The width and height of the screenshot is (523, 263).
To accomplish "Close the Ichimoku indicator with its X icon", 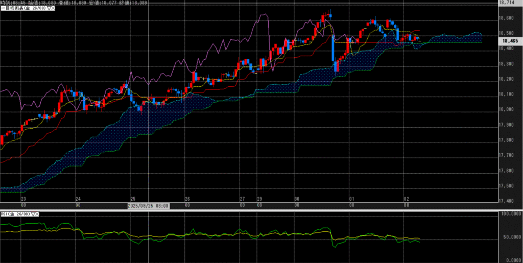I will point(52,9).
